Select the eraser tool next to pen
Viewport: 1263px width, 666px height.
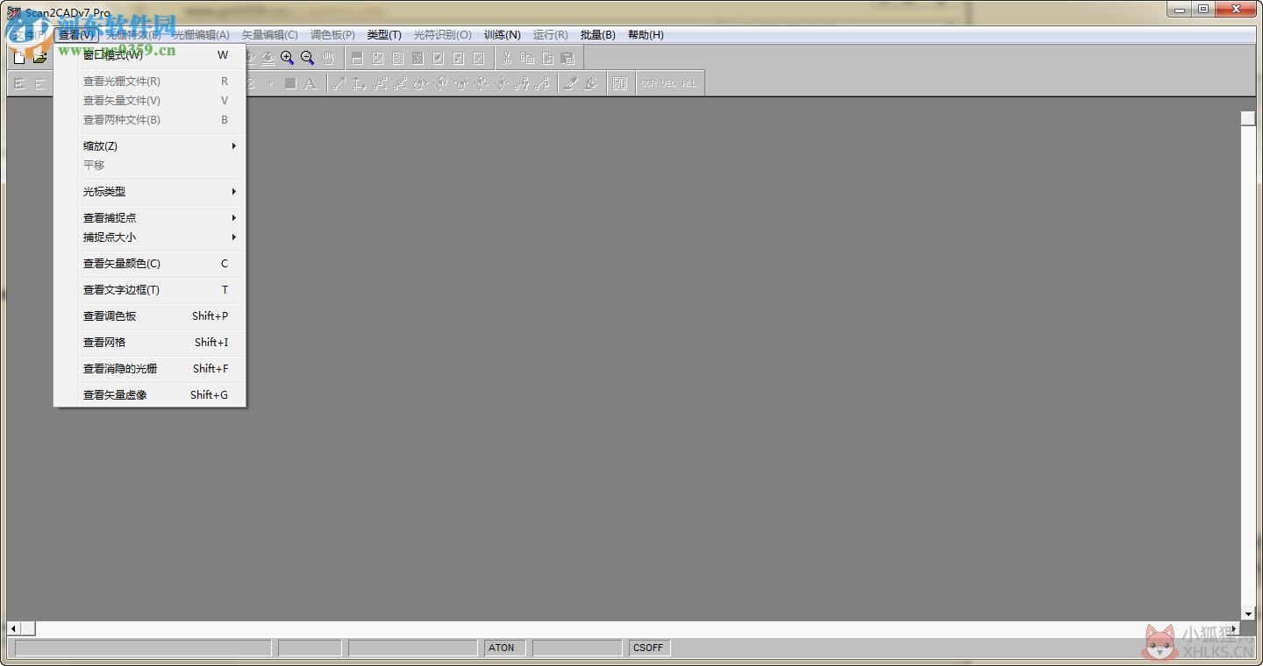591,84
